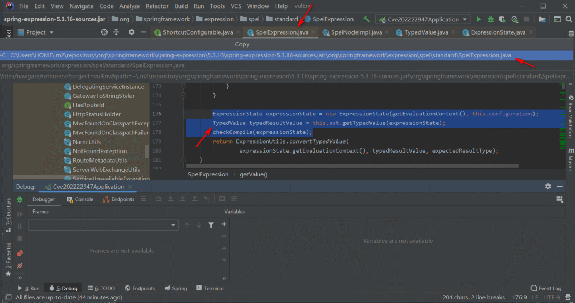
Task: Stop the running process in main toolbar
Action: [x=527, y=19]
